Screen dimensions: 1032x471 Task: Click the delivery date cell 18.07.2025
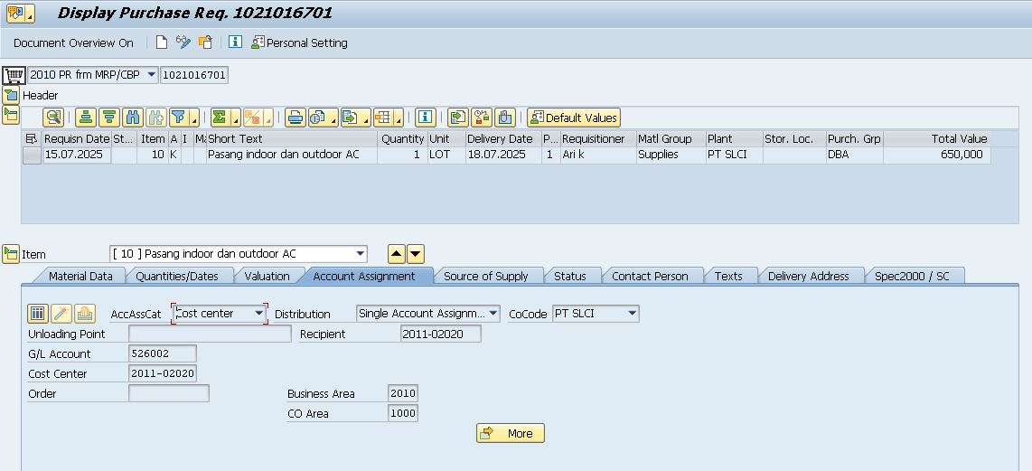(x=502, y=155)
